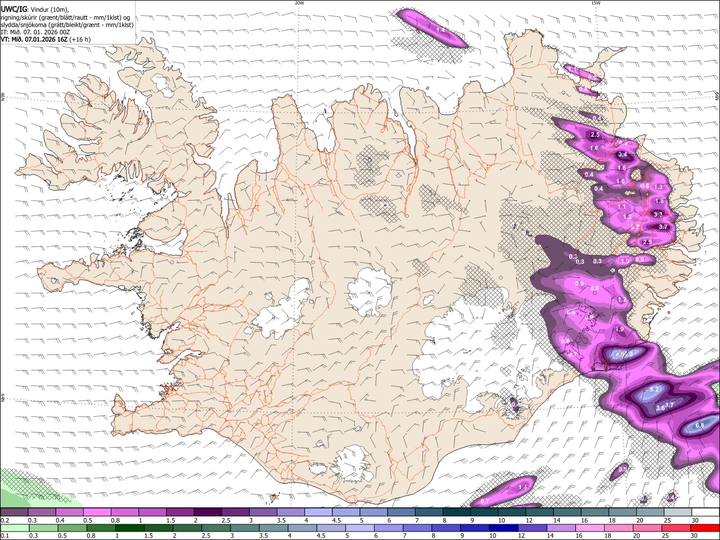Image resolution: width=720 pixels, height=540 pixels.
Task: Pick upper scale swatch between 20 and 25
Action: [x=650, y=512]
